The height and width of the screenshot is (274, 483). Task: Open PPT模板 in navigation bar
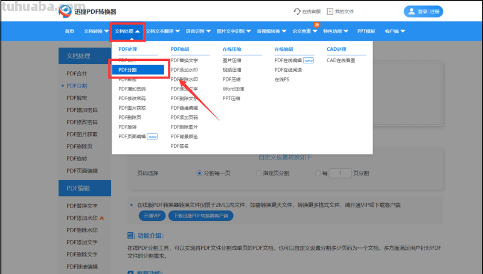pyautogui.click(x=366, y=31)
